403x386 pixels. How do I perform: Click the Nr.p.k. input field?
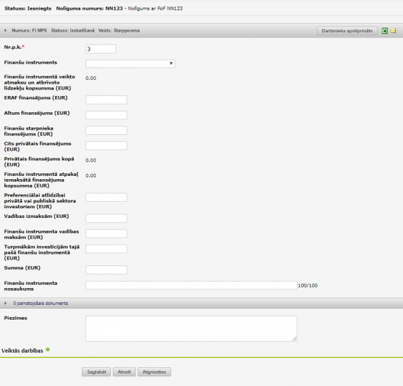[101, 49]
